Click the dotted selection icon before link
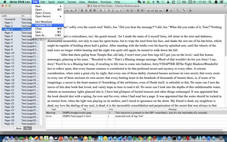Screen dimensions: 227x142 point(178,11)
